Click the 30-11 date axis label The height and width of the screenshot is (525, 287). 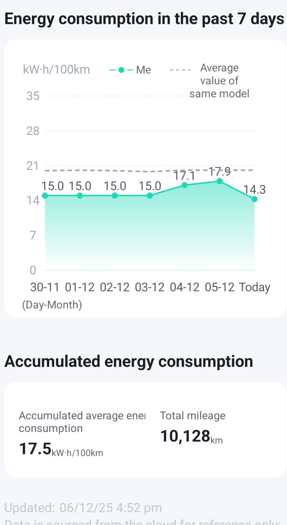tap(45, 287)
